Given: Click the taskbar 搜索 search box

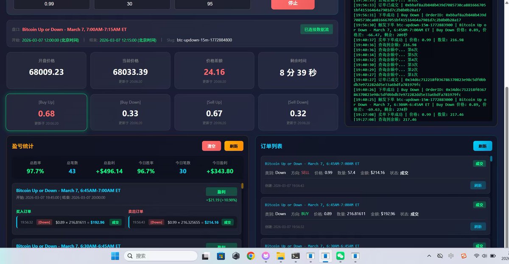Looking at the screenshot, I should 160,256.
